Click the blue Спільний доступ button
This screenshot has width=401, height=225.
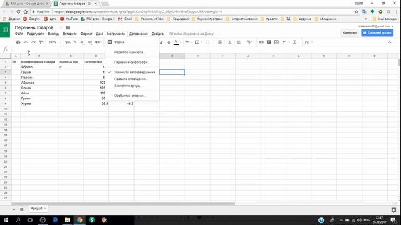(377, 32)
